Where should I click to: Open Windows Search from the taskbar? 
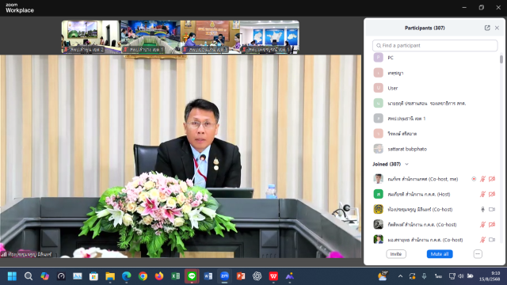(29, 276)
